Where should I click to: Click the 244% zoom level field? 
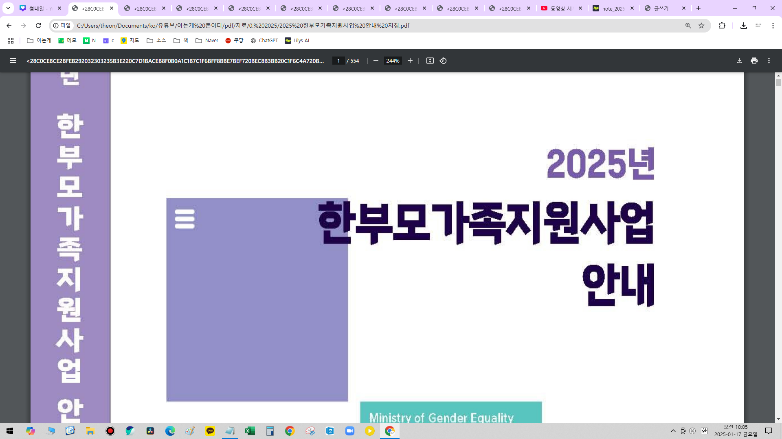click(x=393, y=61)
